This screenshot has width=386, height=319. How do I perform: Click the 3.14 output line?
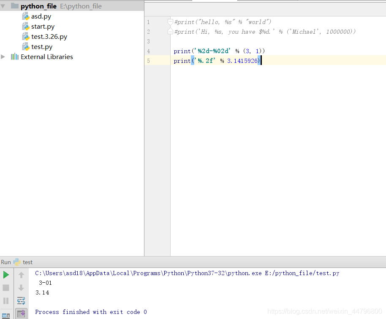(42, 293)
